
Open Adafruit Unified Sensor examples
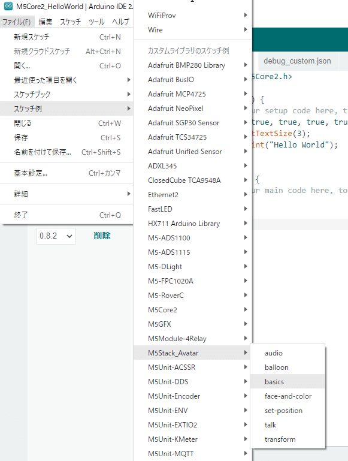pos(193,152)
